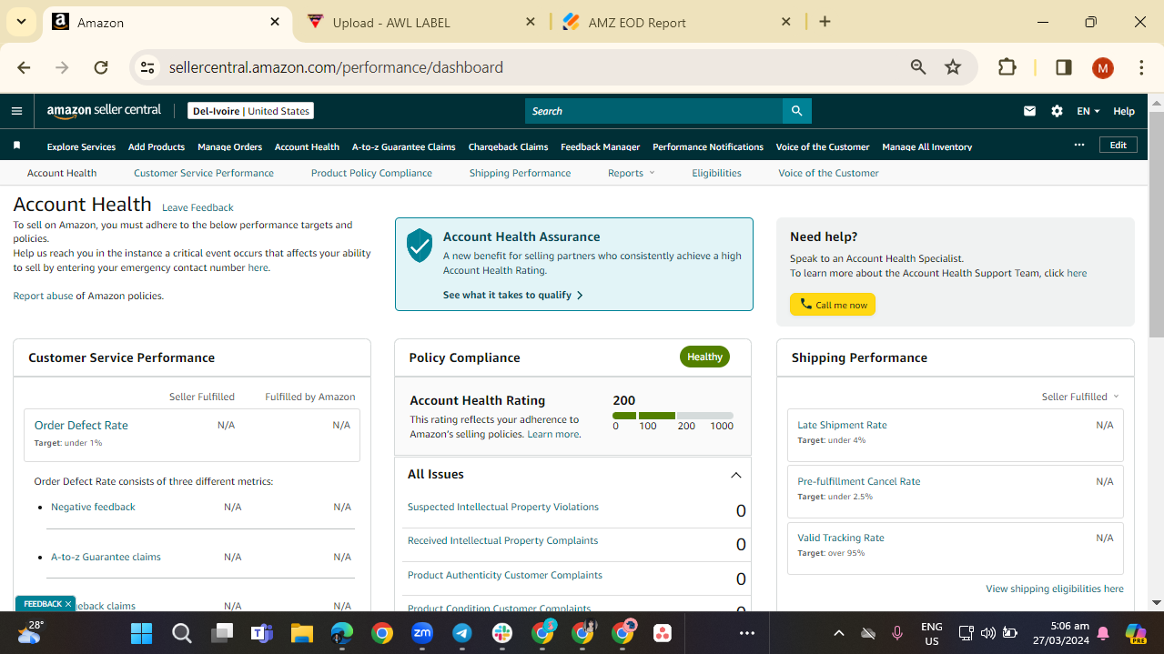Open Chrome side panel icon
The width and height of the screenshot is (1164, 654).
[x=1063, y=67]
